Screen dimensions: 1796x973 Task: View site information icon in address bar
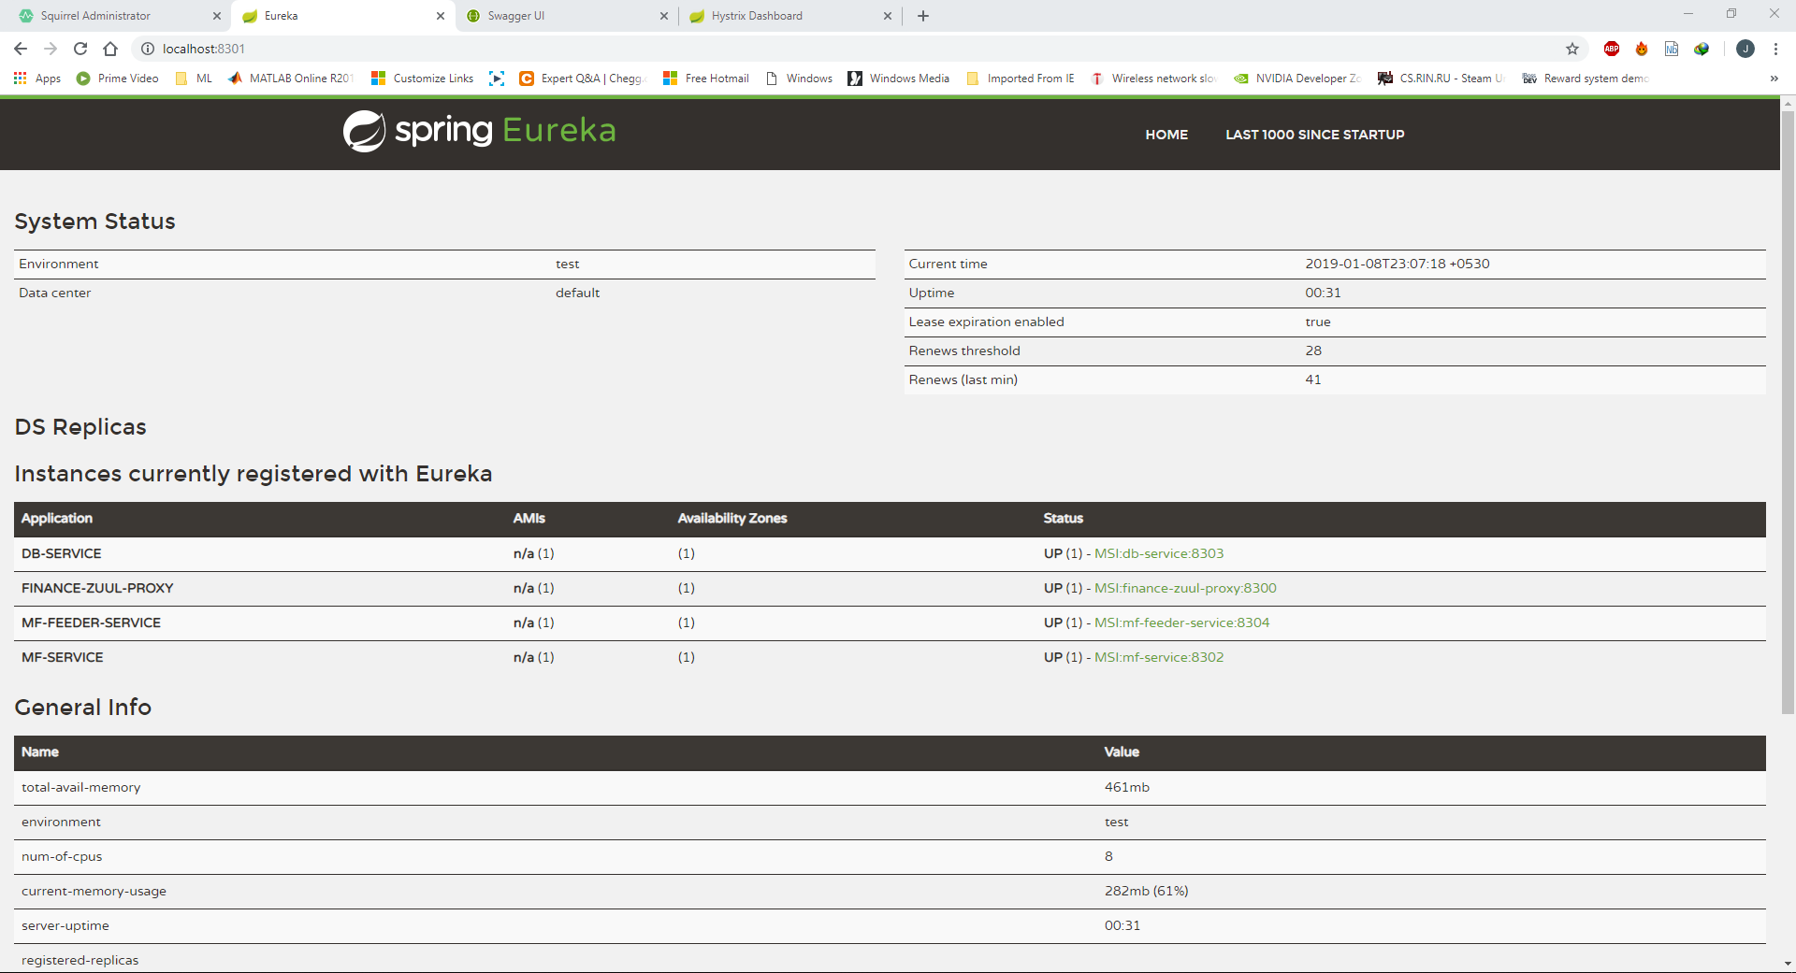[x=147, y=49]
